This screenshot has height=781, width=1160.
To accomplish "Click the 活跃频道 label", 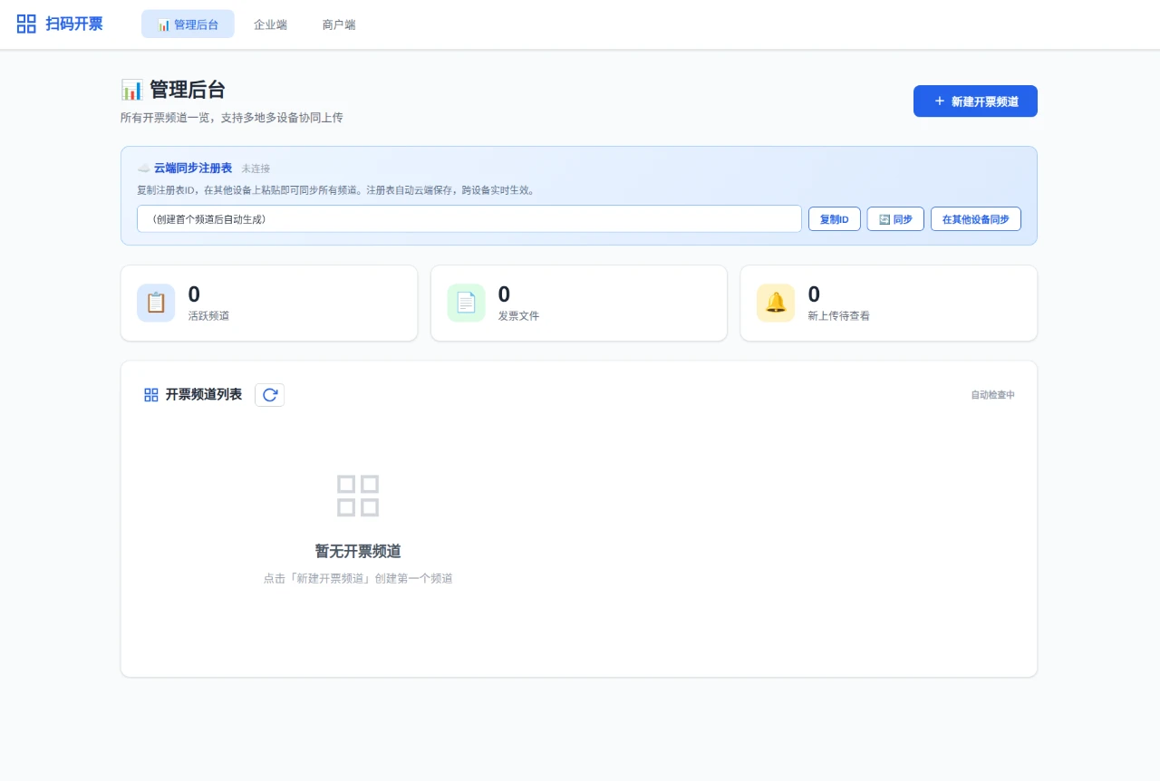I will [x=208, y=316].
